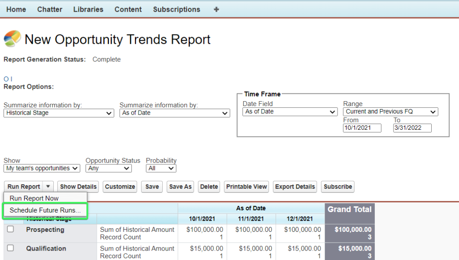Click the Export Details button
Screen dimensions: 459x260
(295, 187)
